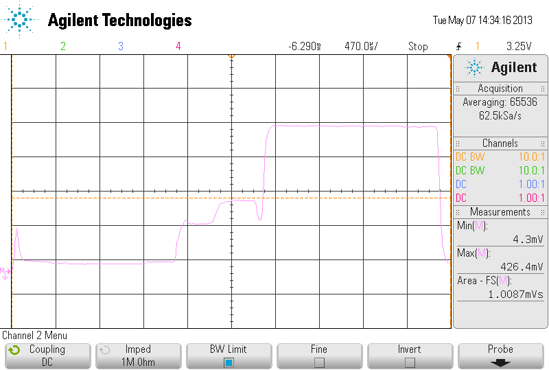The image size is (549, 370).
Task: Expand the Acquisition panel section
Action: coord(500,89)
